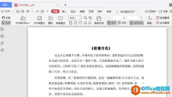
Task: Switch to the 转换 tab
Action: (x=109, y=11)
